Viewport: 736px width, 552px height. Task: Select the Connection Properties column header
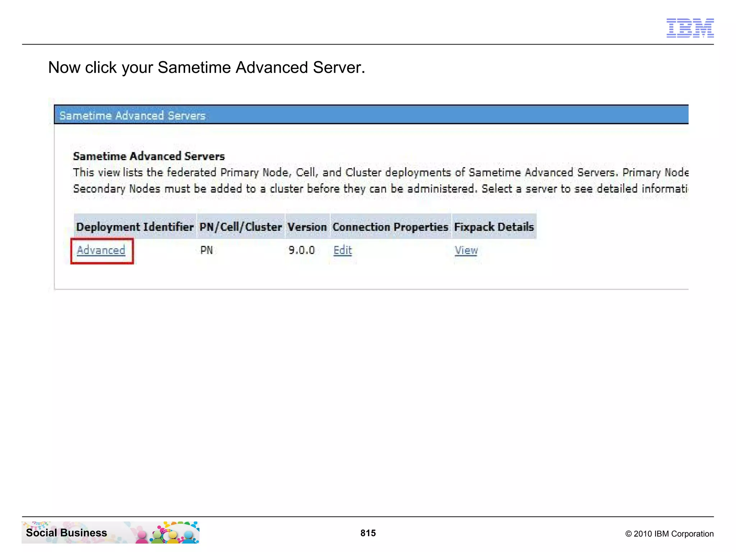[x=391, y=226]
